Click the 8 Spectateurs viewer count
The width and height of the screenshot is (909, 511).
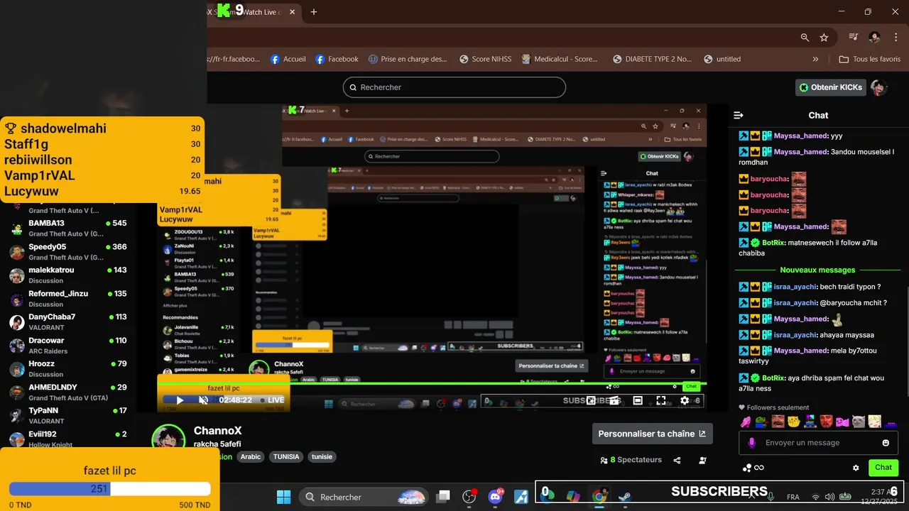click(x=631, y=460)
